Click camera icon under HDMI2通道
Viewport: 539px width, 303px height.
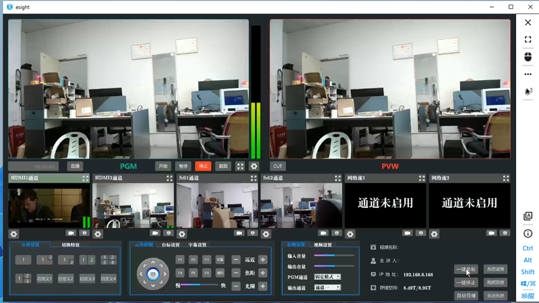coord(155,233)
